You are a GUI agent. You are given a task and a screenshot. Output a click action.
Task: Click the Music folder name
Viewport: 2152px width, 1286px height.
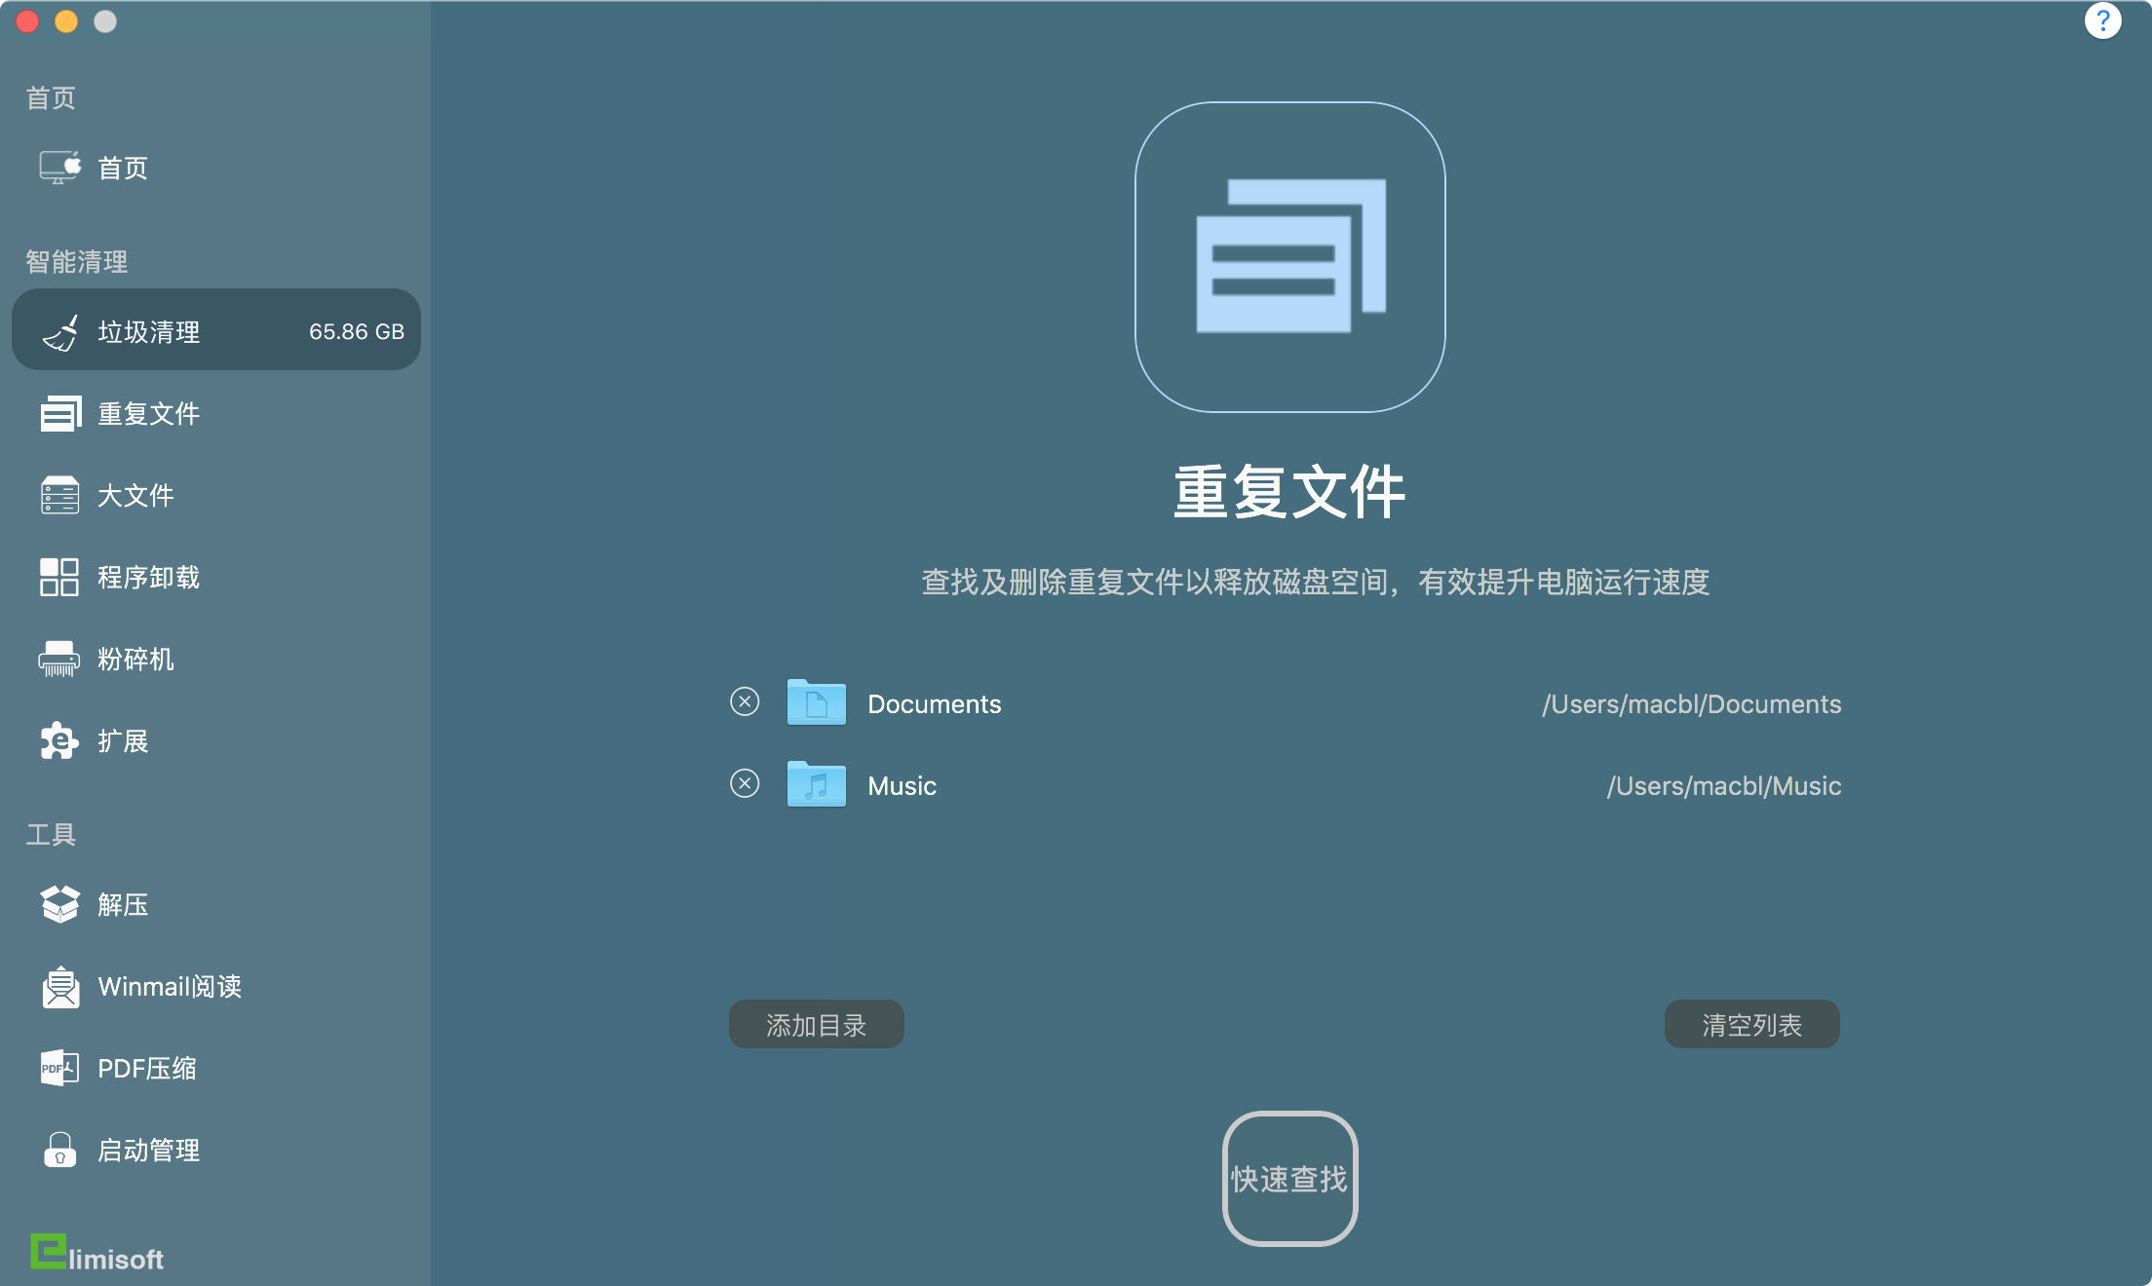click(903, 785)
